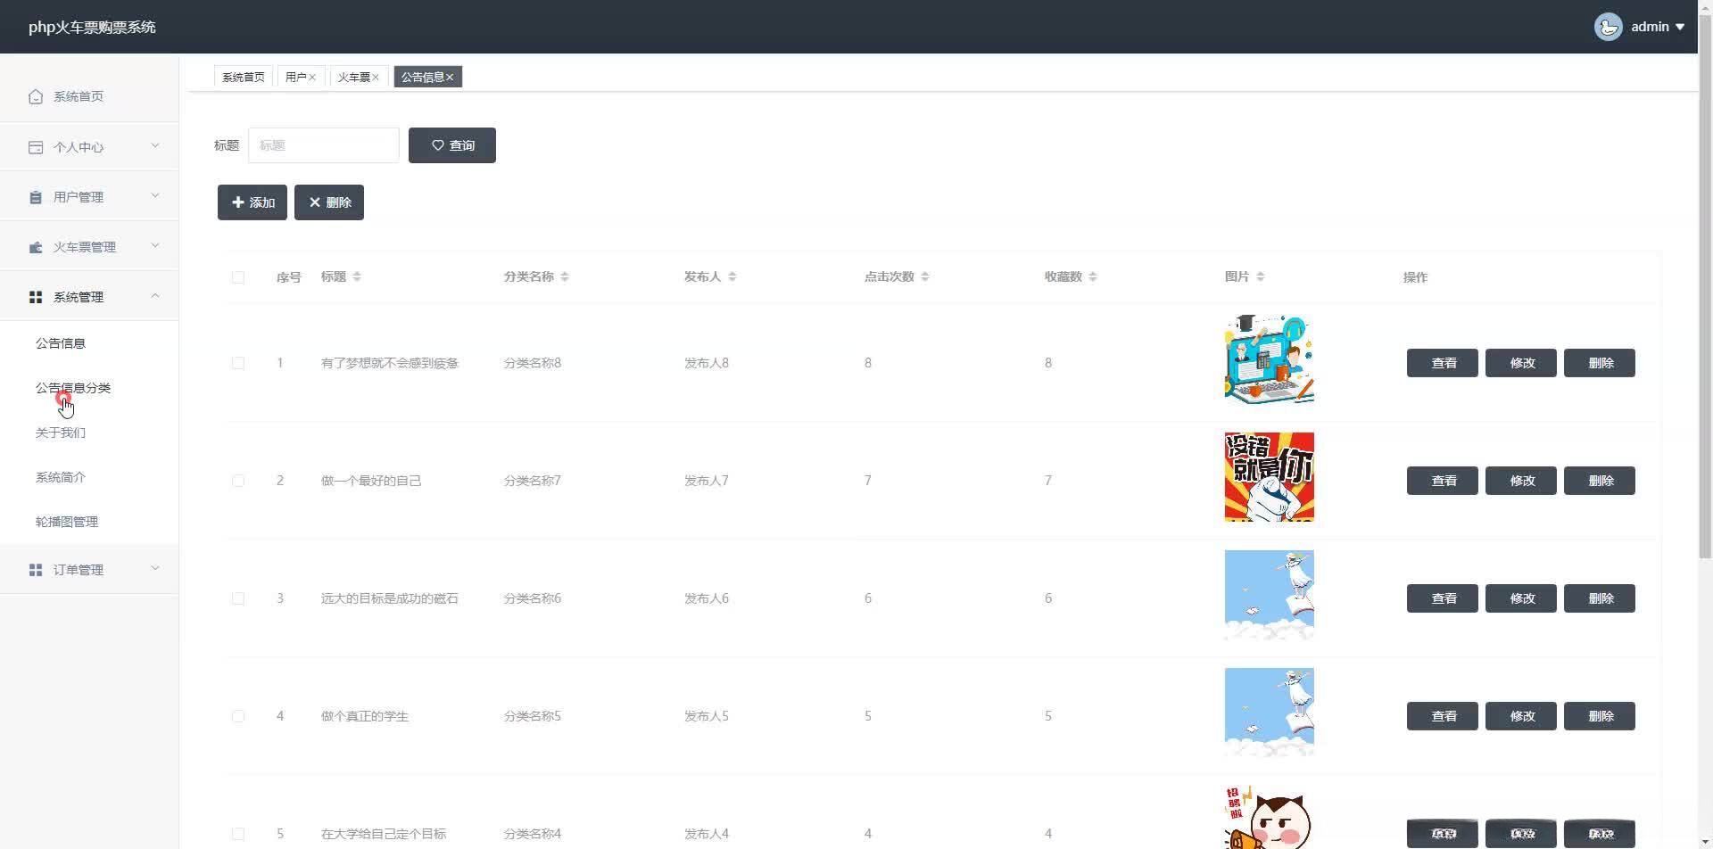The height and width of the screenshot is (849, 1713).
Task: Open 轮播图管理 in the sidebar
Action: click(x=67, y=522)
